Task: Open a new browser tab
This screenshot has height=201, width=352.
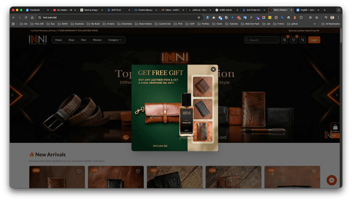Action: pyautogui.click(x=324, y=10)
